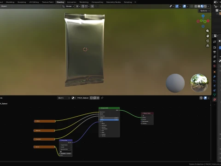Click the HDRI environment preview sphere
The height and width of the screenshot is (166, 221).
(x=199, y=83)
